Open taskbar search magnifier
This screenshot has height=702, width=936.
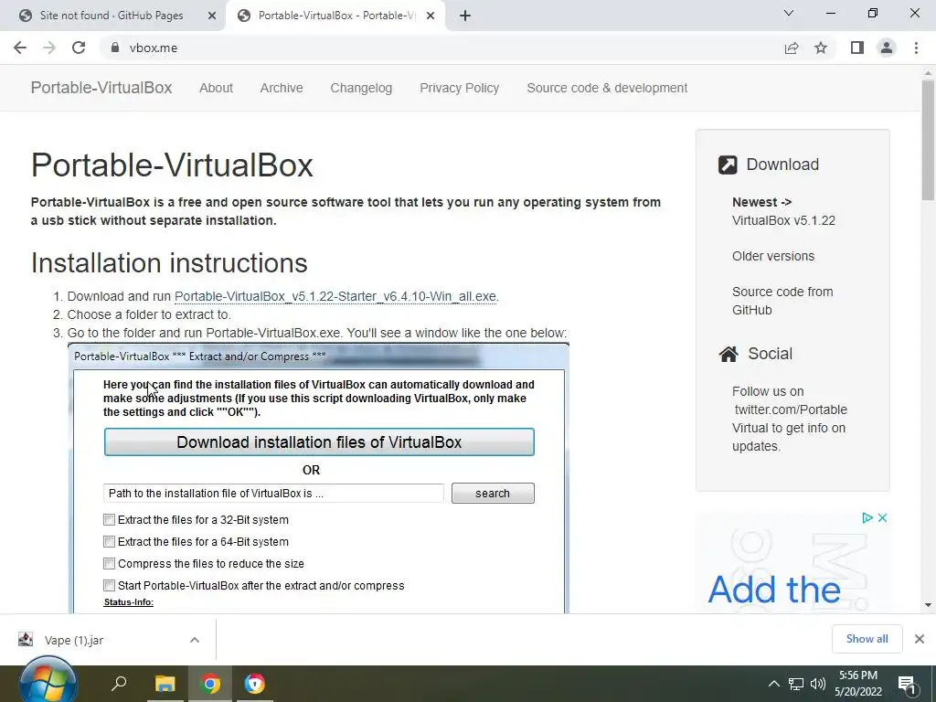pos(119,683)
